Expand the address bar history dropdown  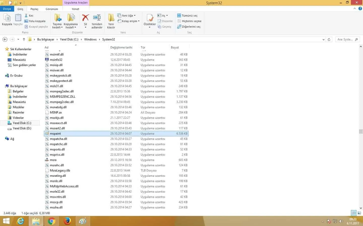point(323,39)
